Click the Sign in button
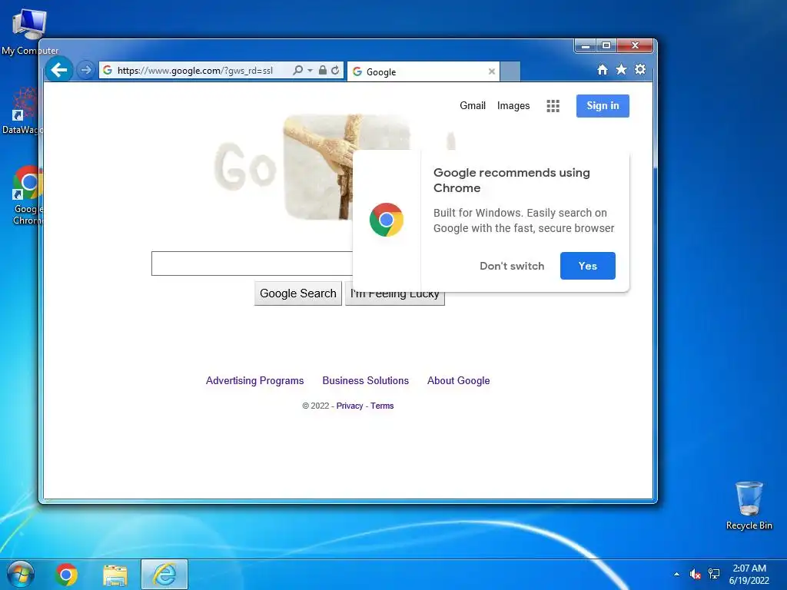The height and width of the screenshot is (590, 787). 603,106
